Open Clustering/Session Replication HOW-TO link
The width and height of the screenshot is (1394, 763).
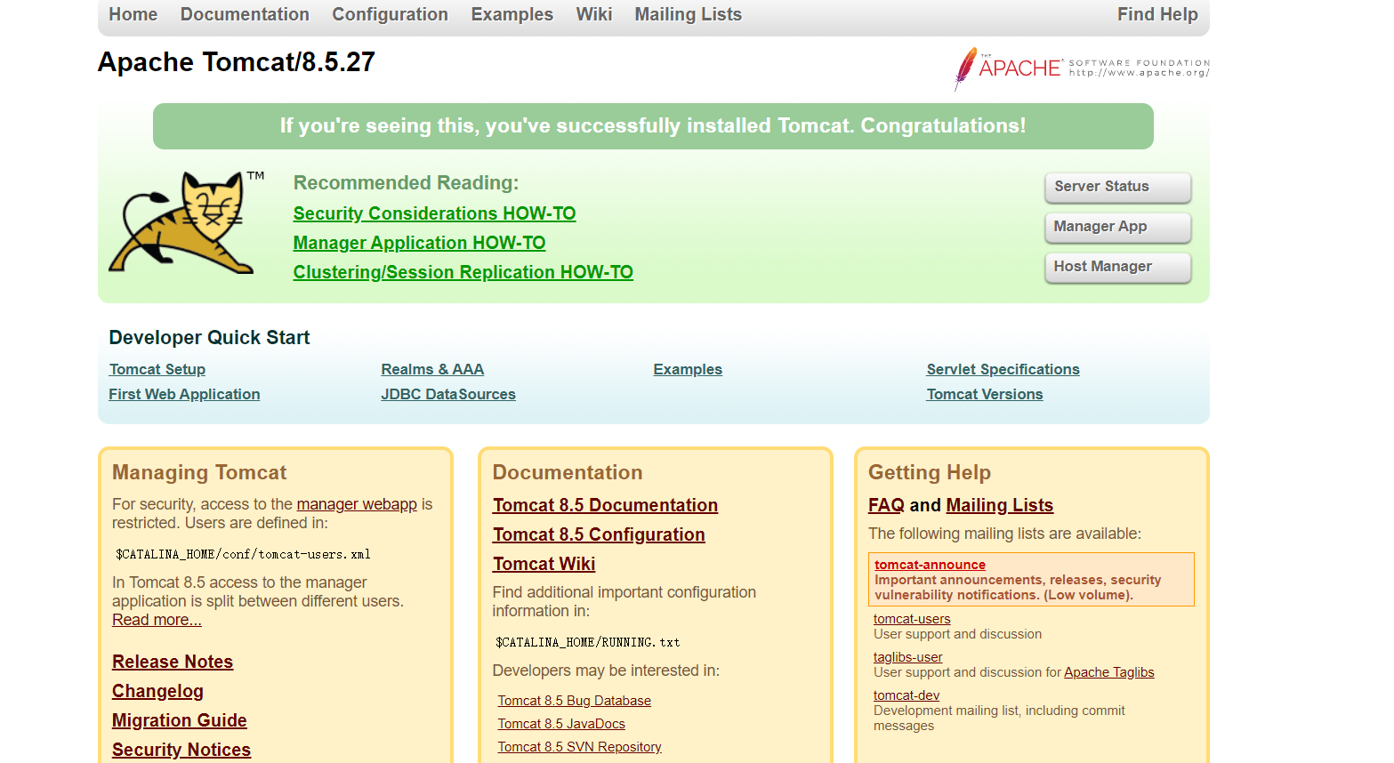(x=463, y=272)
